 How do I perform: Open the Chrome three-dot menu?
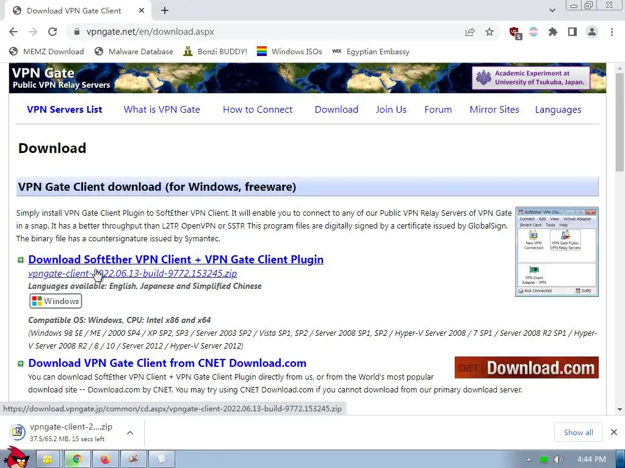click(x=612, y=32)
